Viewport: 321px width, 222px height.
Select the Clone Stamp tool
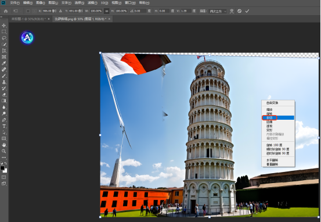(3, 82)
